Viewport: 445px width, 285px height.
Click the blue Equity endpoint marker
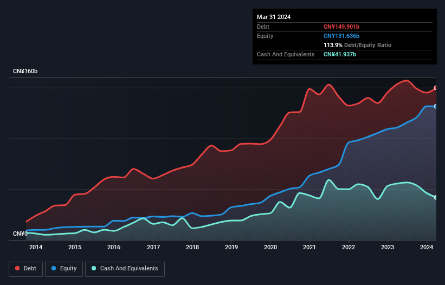[436, 106]
